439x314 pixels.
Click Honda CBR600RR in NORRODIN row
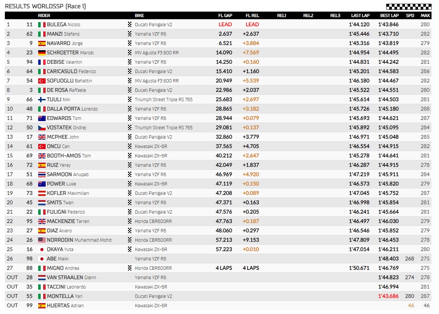[x=153, y=240]
